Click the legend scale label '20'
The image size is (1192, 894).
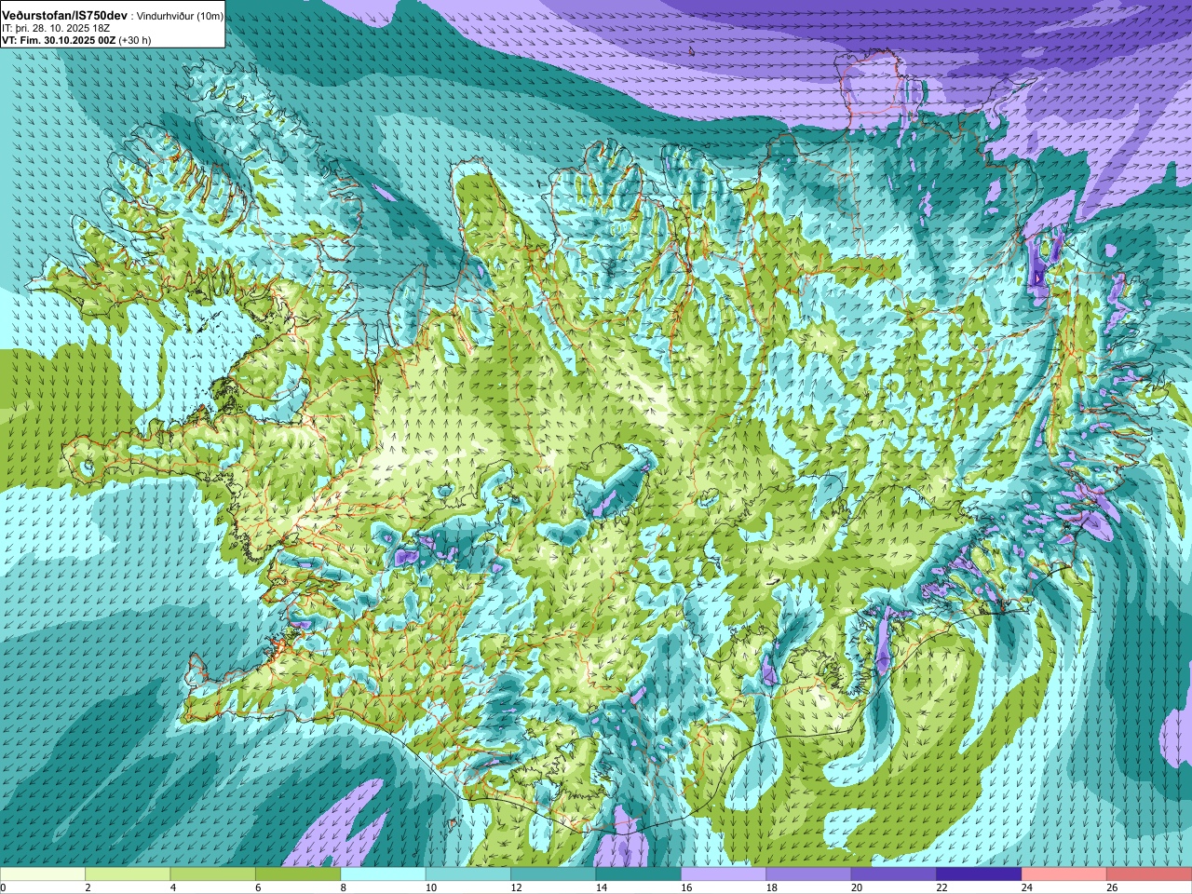pos(857,887)
